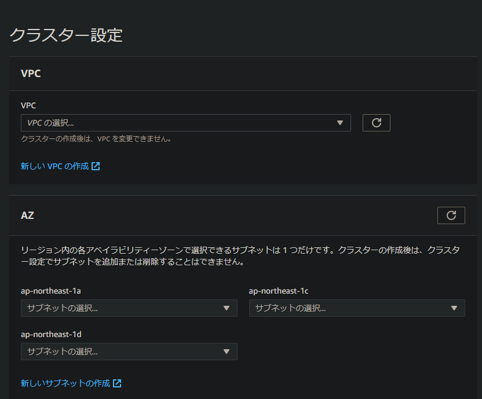The image size is (482, 399).
Task: Click the AZ subnet description paragraph
Action: pos(240,256)
